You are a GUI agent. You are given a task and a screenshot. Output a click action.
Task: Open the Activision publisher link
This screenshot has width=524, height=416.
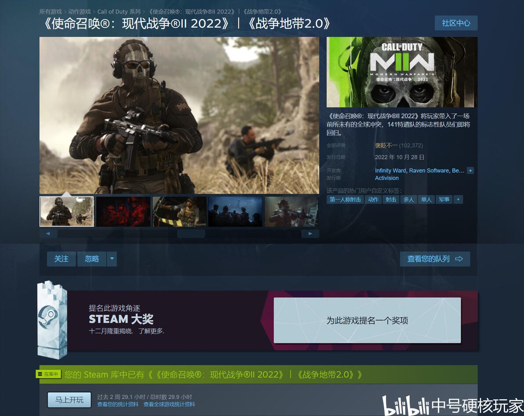[x=387, y=178]
